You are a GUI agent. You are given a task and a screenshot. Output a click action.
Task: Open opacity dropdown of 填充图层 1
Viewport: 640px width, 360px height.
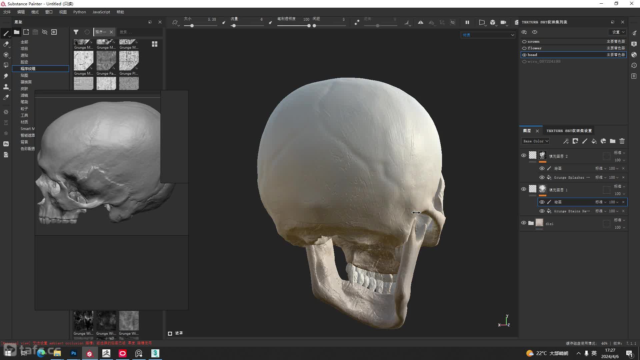pos(620,194)
